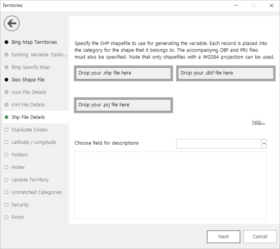The height and width of the screenshot is (249, 280).
Task: Click the green Shp File Details bullet
Action: point(6,117)
